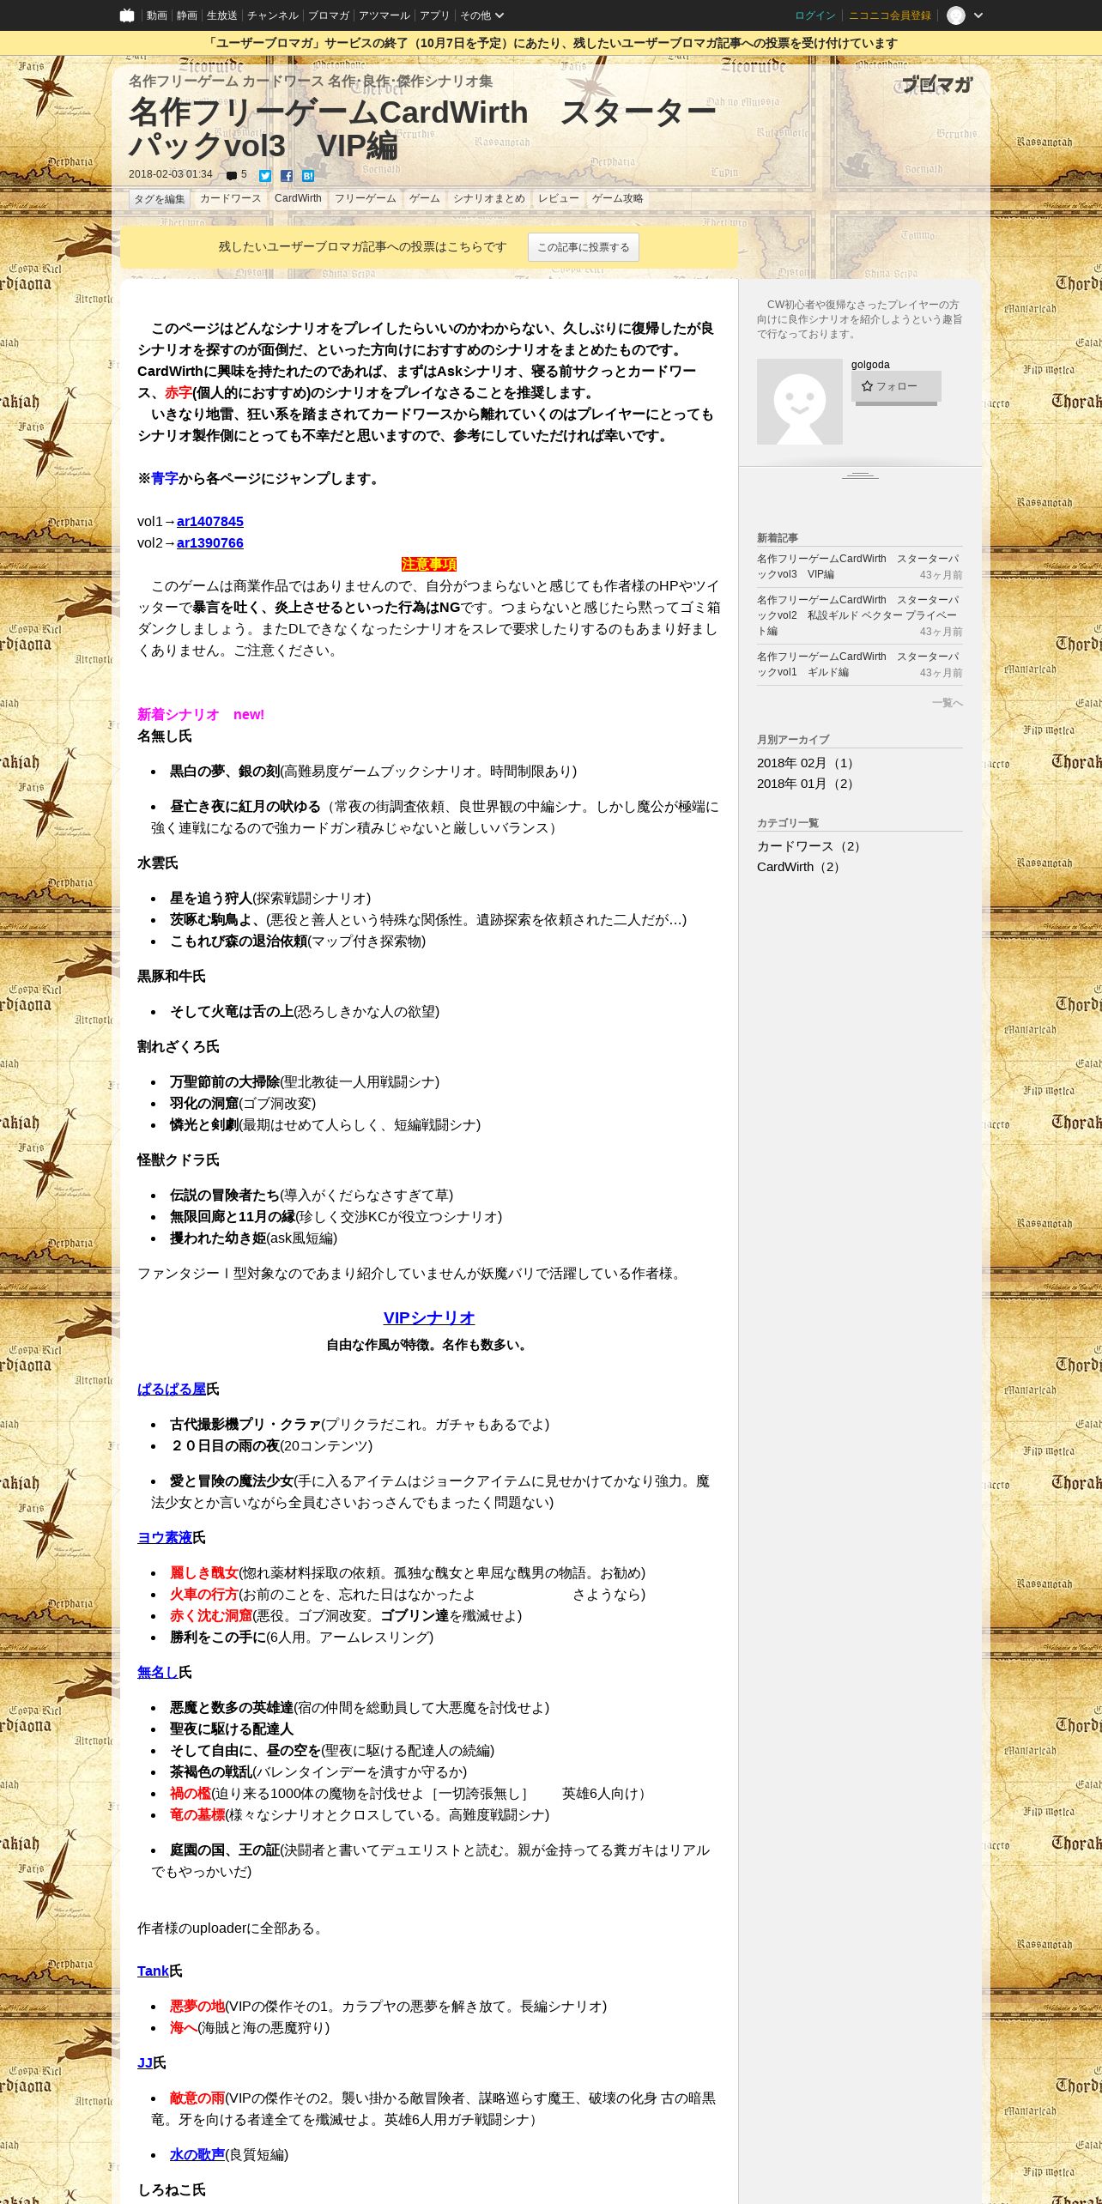The image size is (1102, 2204).
Task: Click the 注意事項 highlighted text
Action: click(x=429, y=564)
